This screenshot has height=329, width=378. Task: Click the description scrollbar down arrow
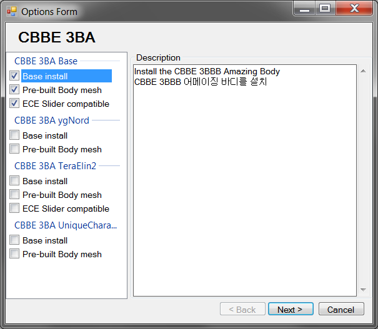(x=363, y=290)
